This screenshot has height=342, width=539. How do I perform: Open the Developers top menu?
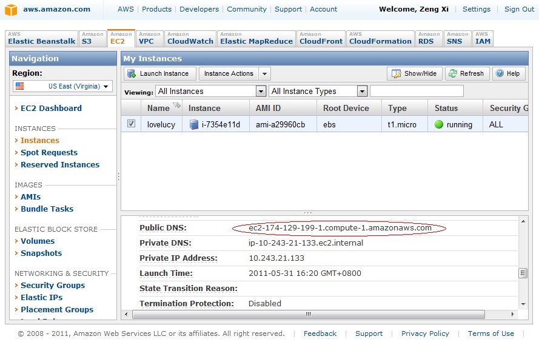click(x=199, y=9)
